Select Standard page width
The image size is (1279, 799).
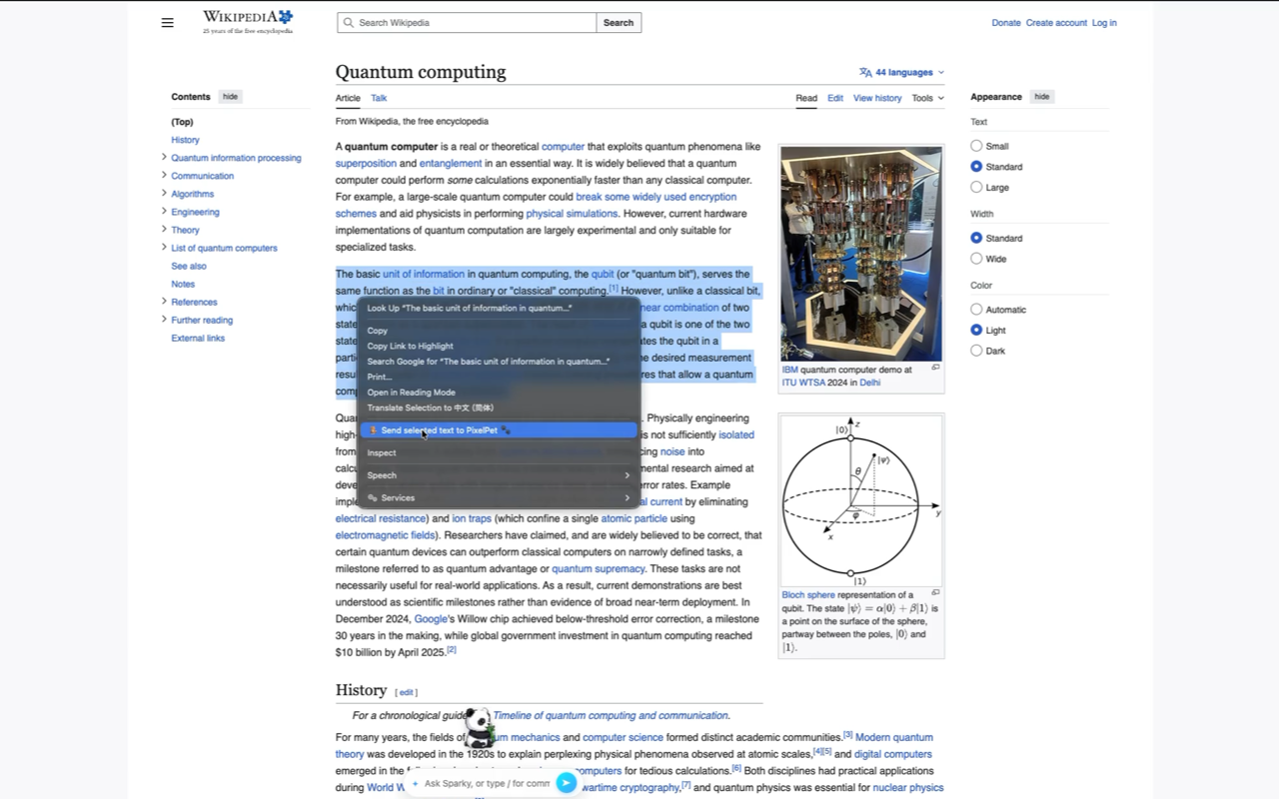click(x=976, y=238)
